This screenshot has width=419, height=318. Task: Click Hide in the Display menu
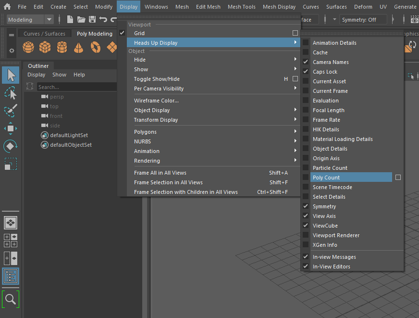click(x=140, y=59)
